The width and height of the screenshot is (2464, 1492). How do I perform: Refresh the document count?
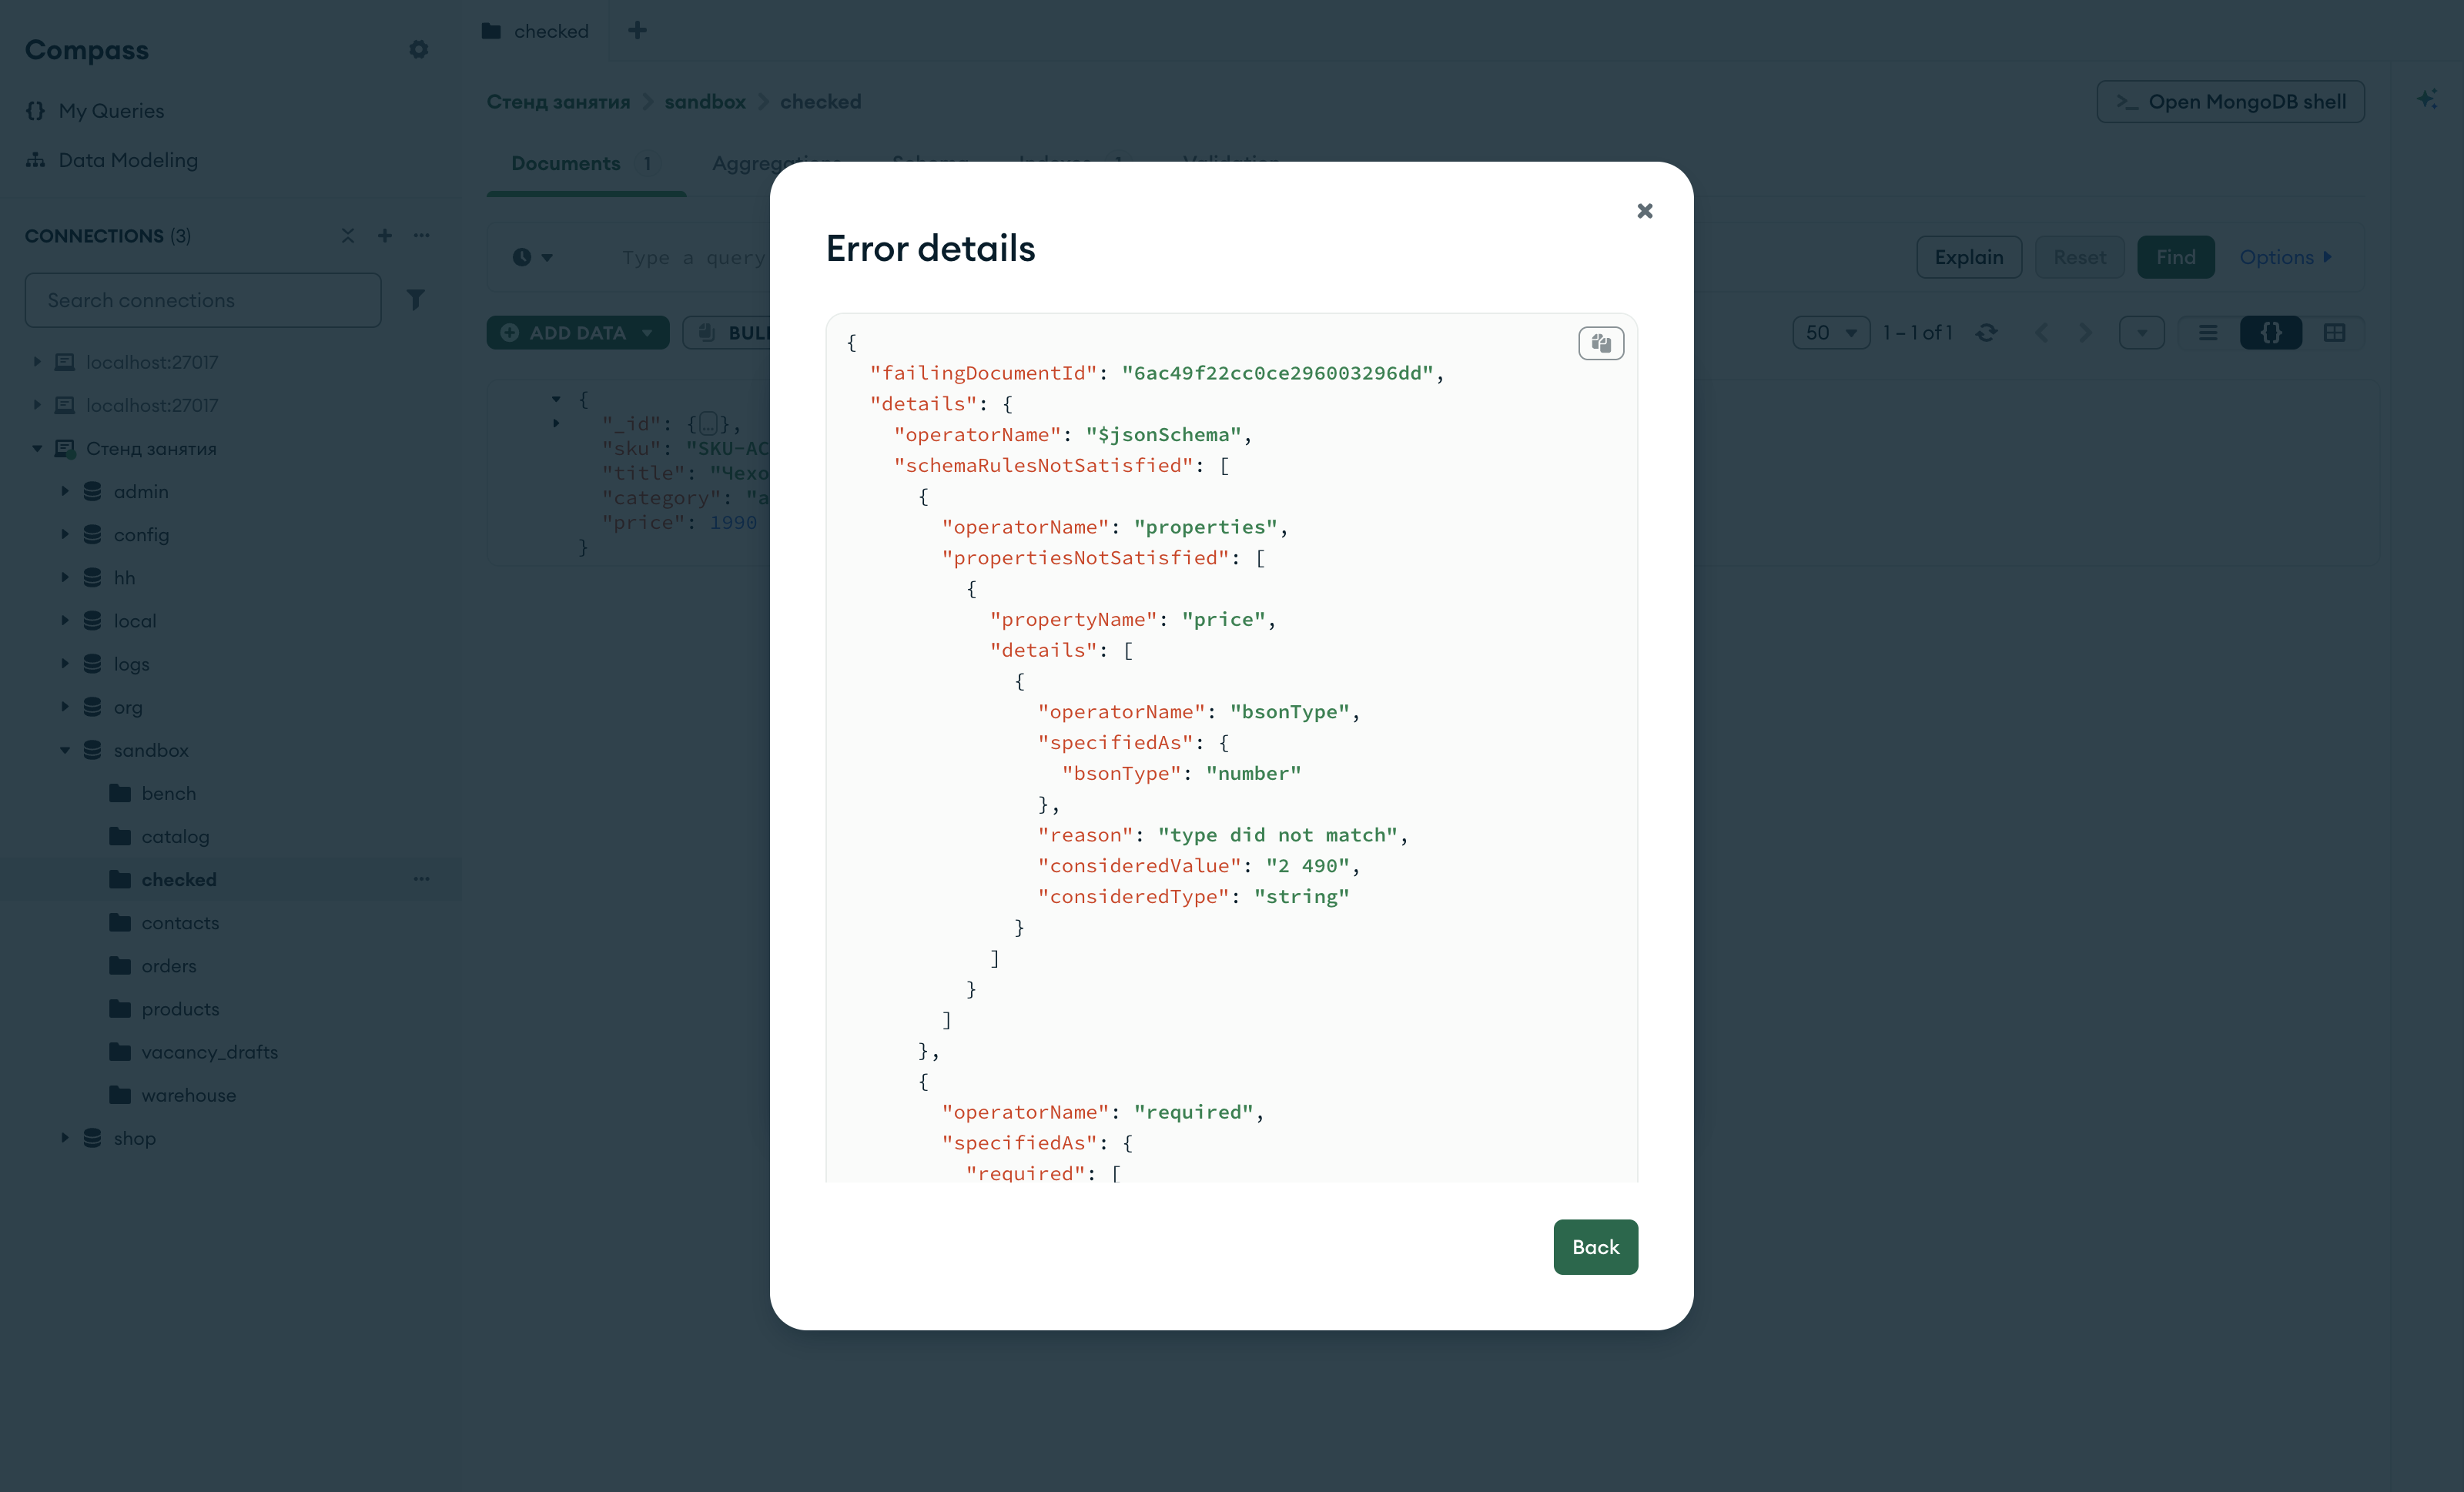[1986, 333]
